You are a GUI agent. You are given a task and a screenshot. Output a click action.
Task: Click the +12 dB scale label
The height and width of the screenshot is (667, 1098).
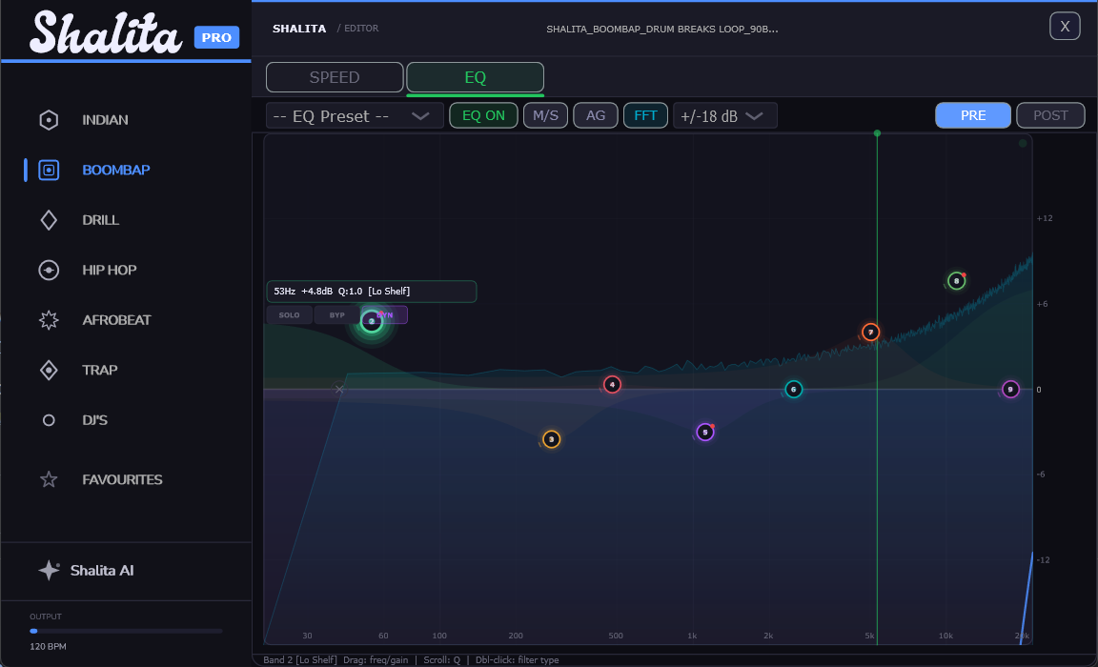1044,218
